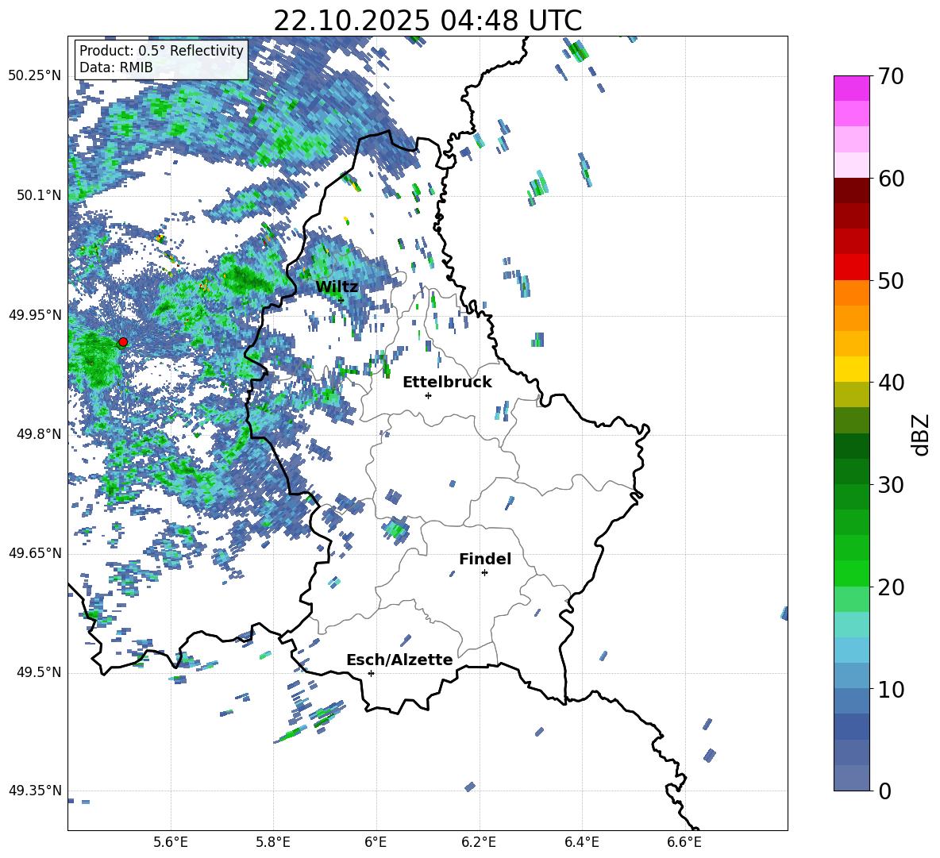
Task: Click the Findel station cross marker
Action: click(x=484, y=573)
